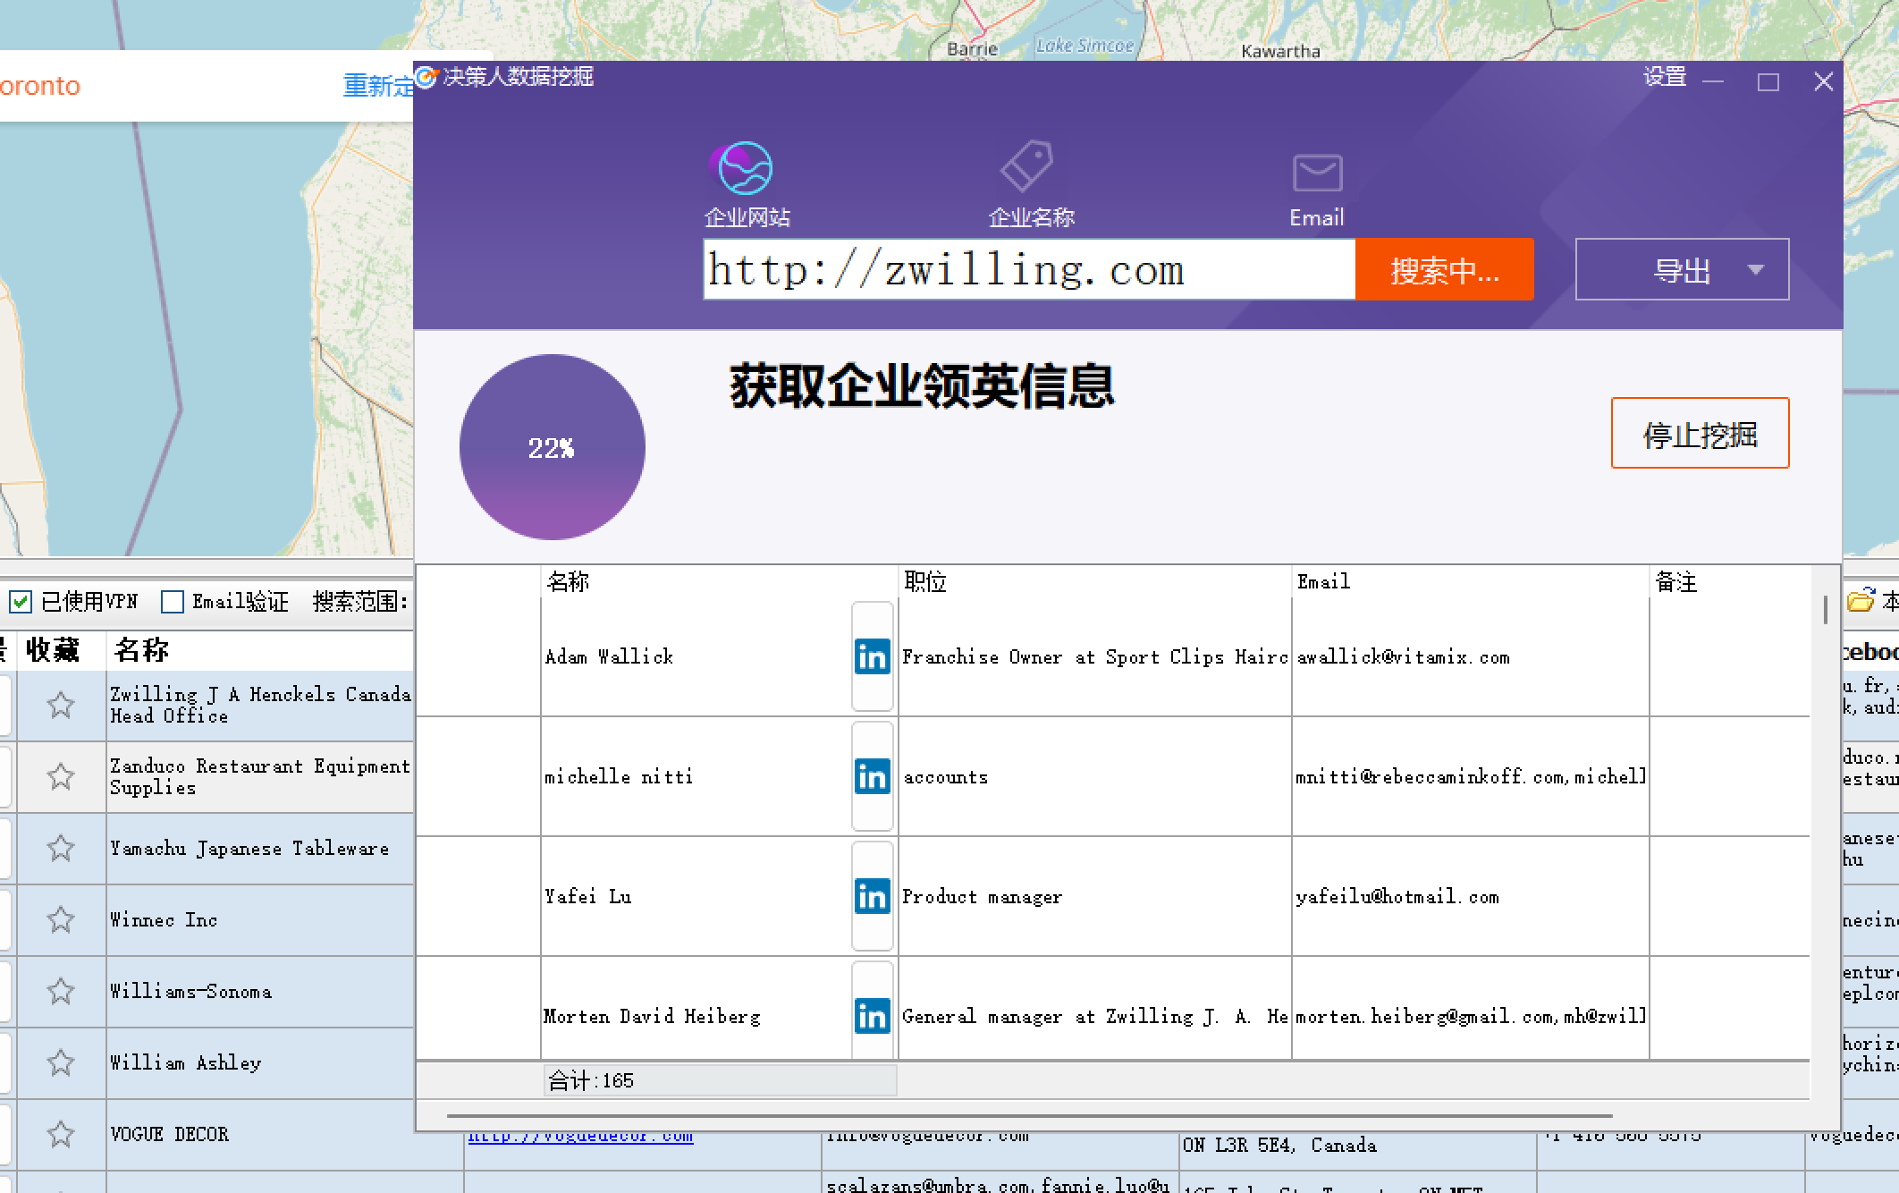The width and height of the screenshot is (1899, 1193).
Task: Open michelle nitti's LinkedIn icon
Action: click(x=872, y=777)
